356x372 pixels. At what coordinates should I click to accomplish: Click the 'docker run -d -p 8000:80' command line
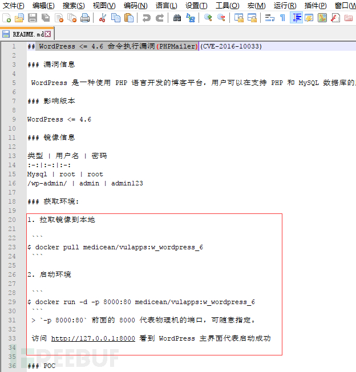tap(141, 302)
